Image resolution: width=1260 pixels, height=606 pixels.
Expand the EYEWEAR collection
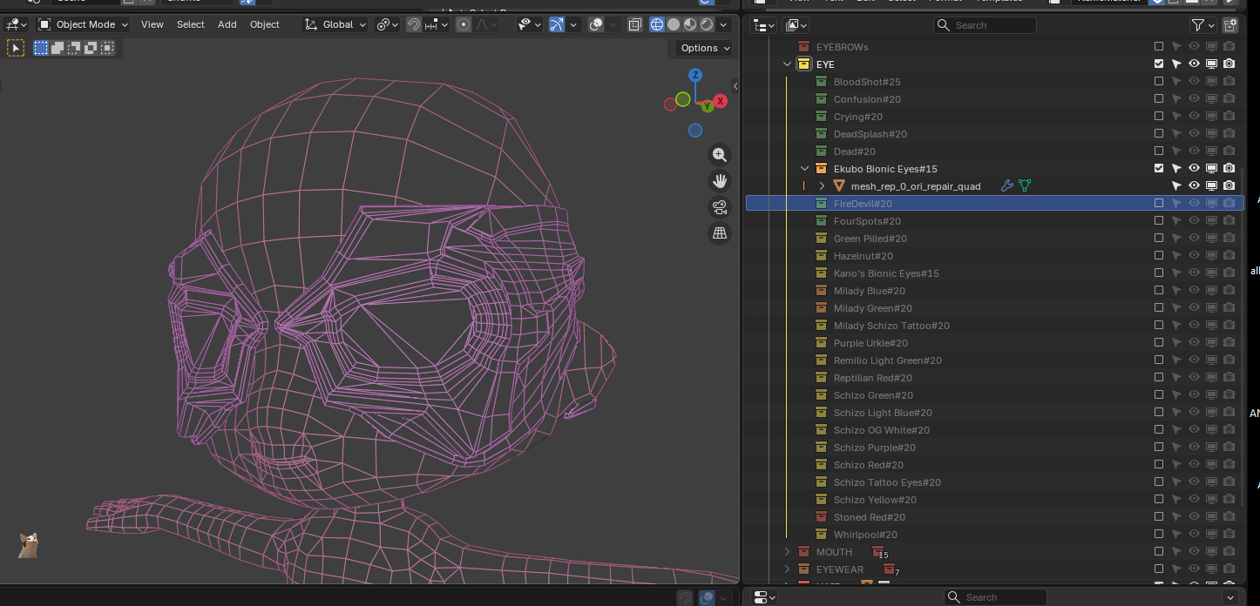click(787, 569)
